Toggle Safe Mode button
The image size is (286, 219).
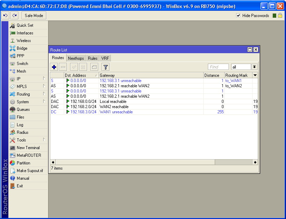(34, 15)
